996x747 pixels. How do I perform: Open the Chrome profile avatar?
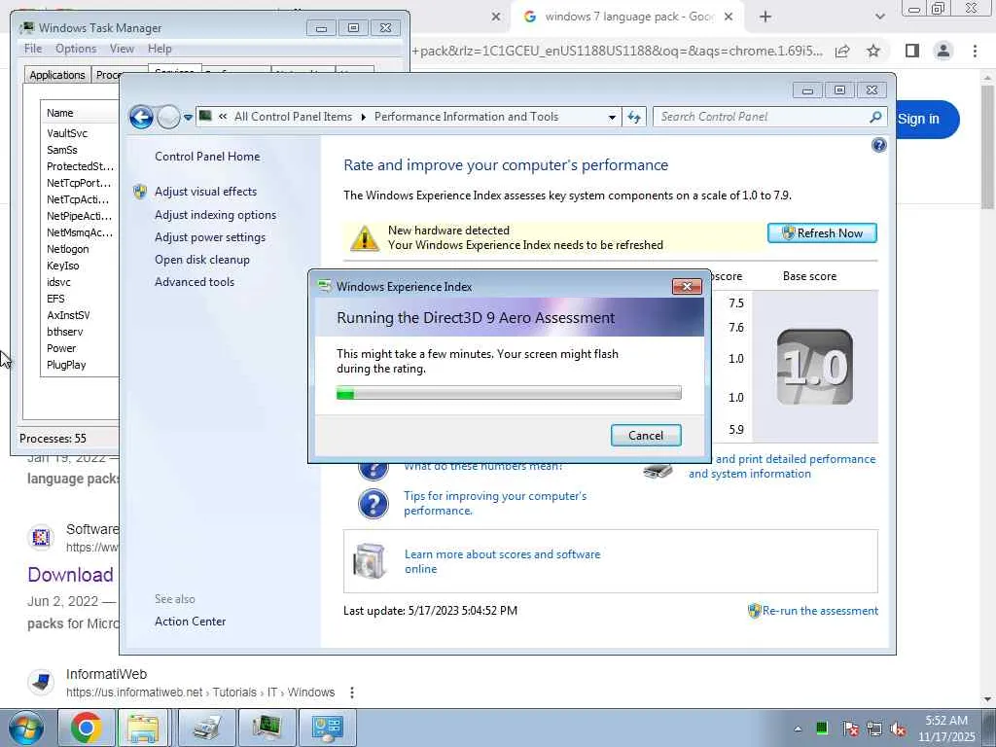pos(943,51)
